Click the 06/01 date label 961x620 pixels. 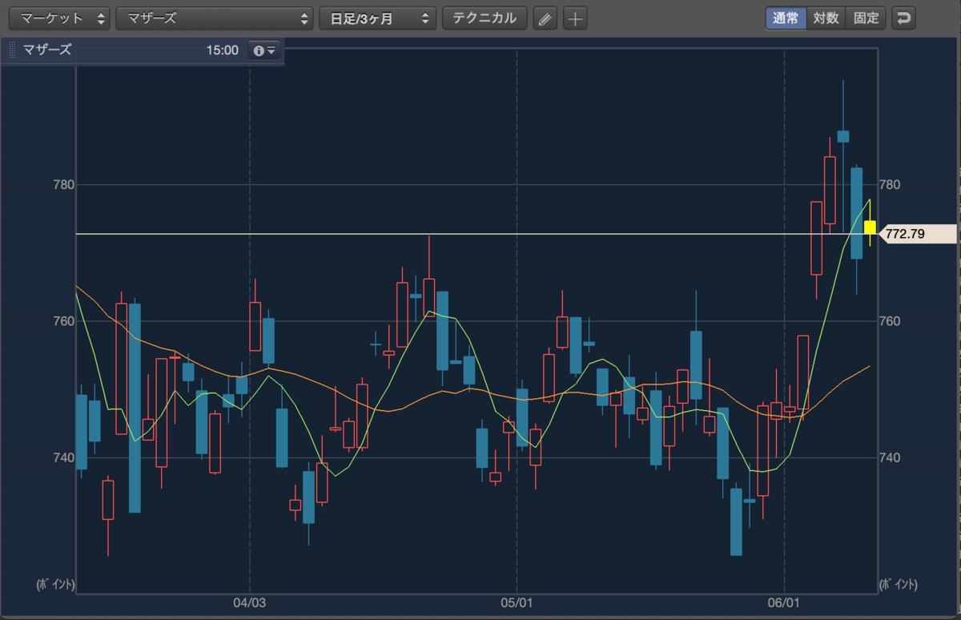(x=784, y=602)
